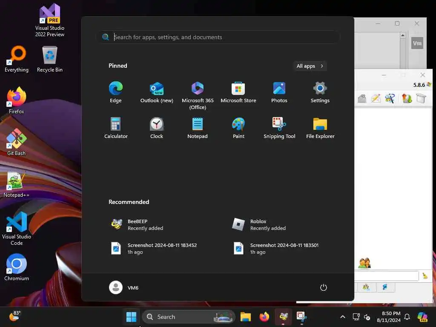Open File Explorer from pinned apps
The width and height of the screenshot is (436, 327).
click(320, 128)
